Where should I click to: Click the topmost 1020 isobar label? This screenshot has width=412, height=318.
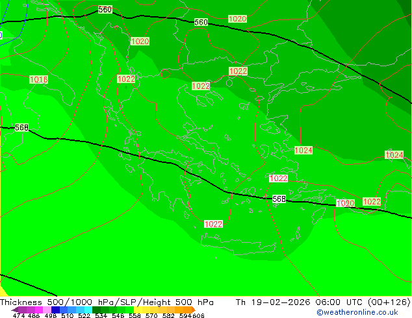coord(237,19)
